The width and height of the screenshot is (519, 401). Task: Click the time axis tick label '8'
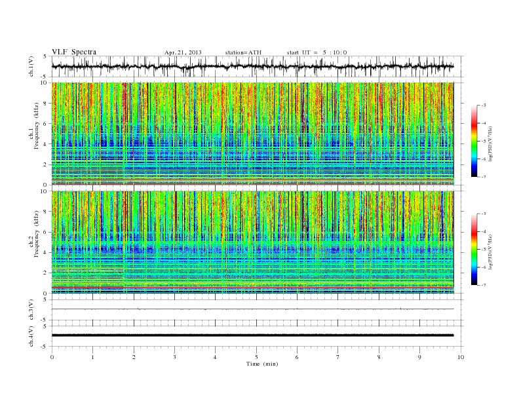(379, 357)
